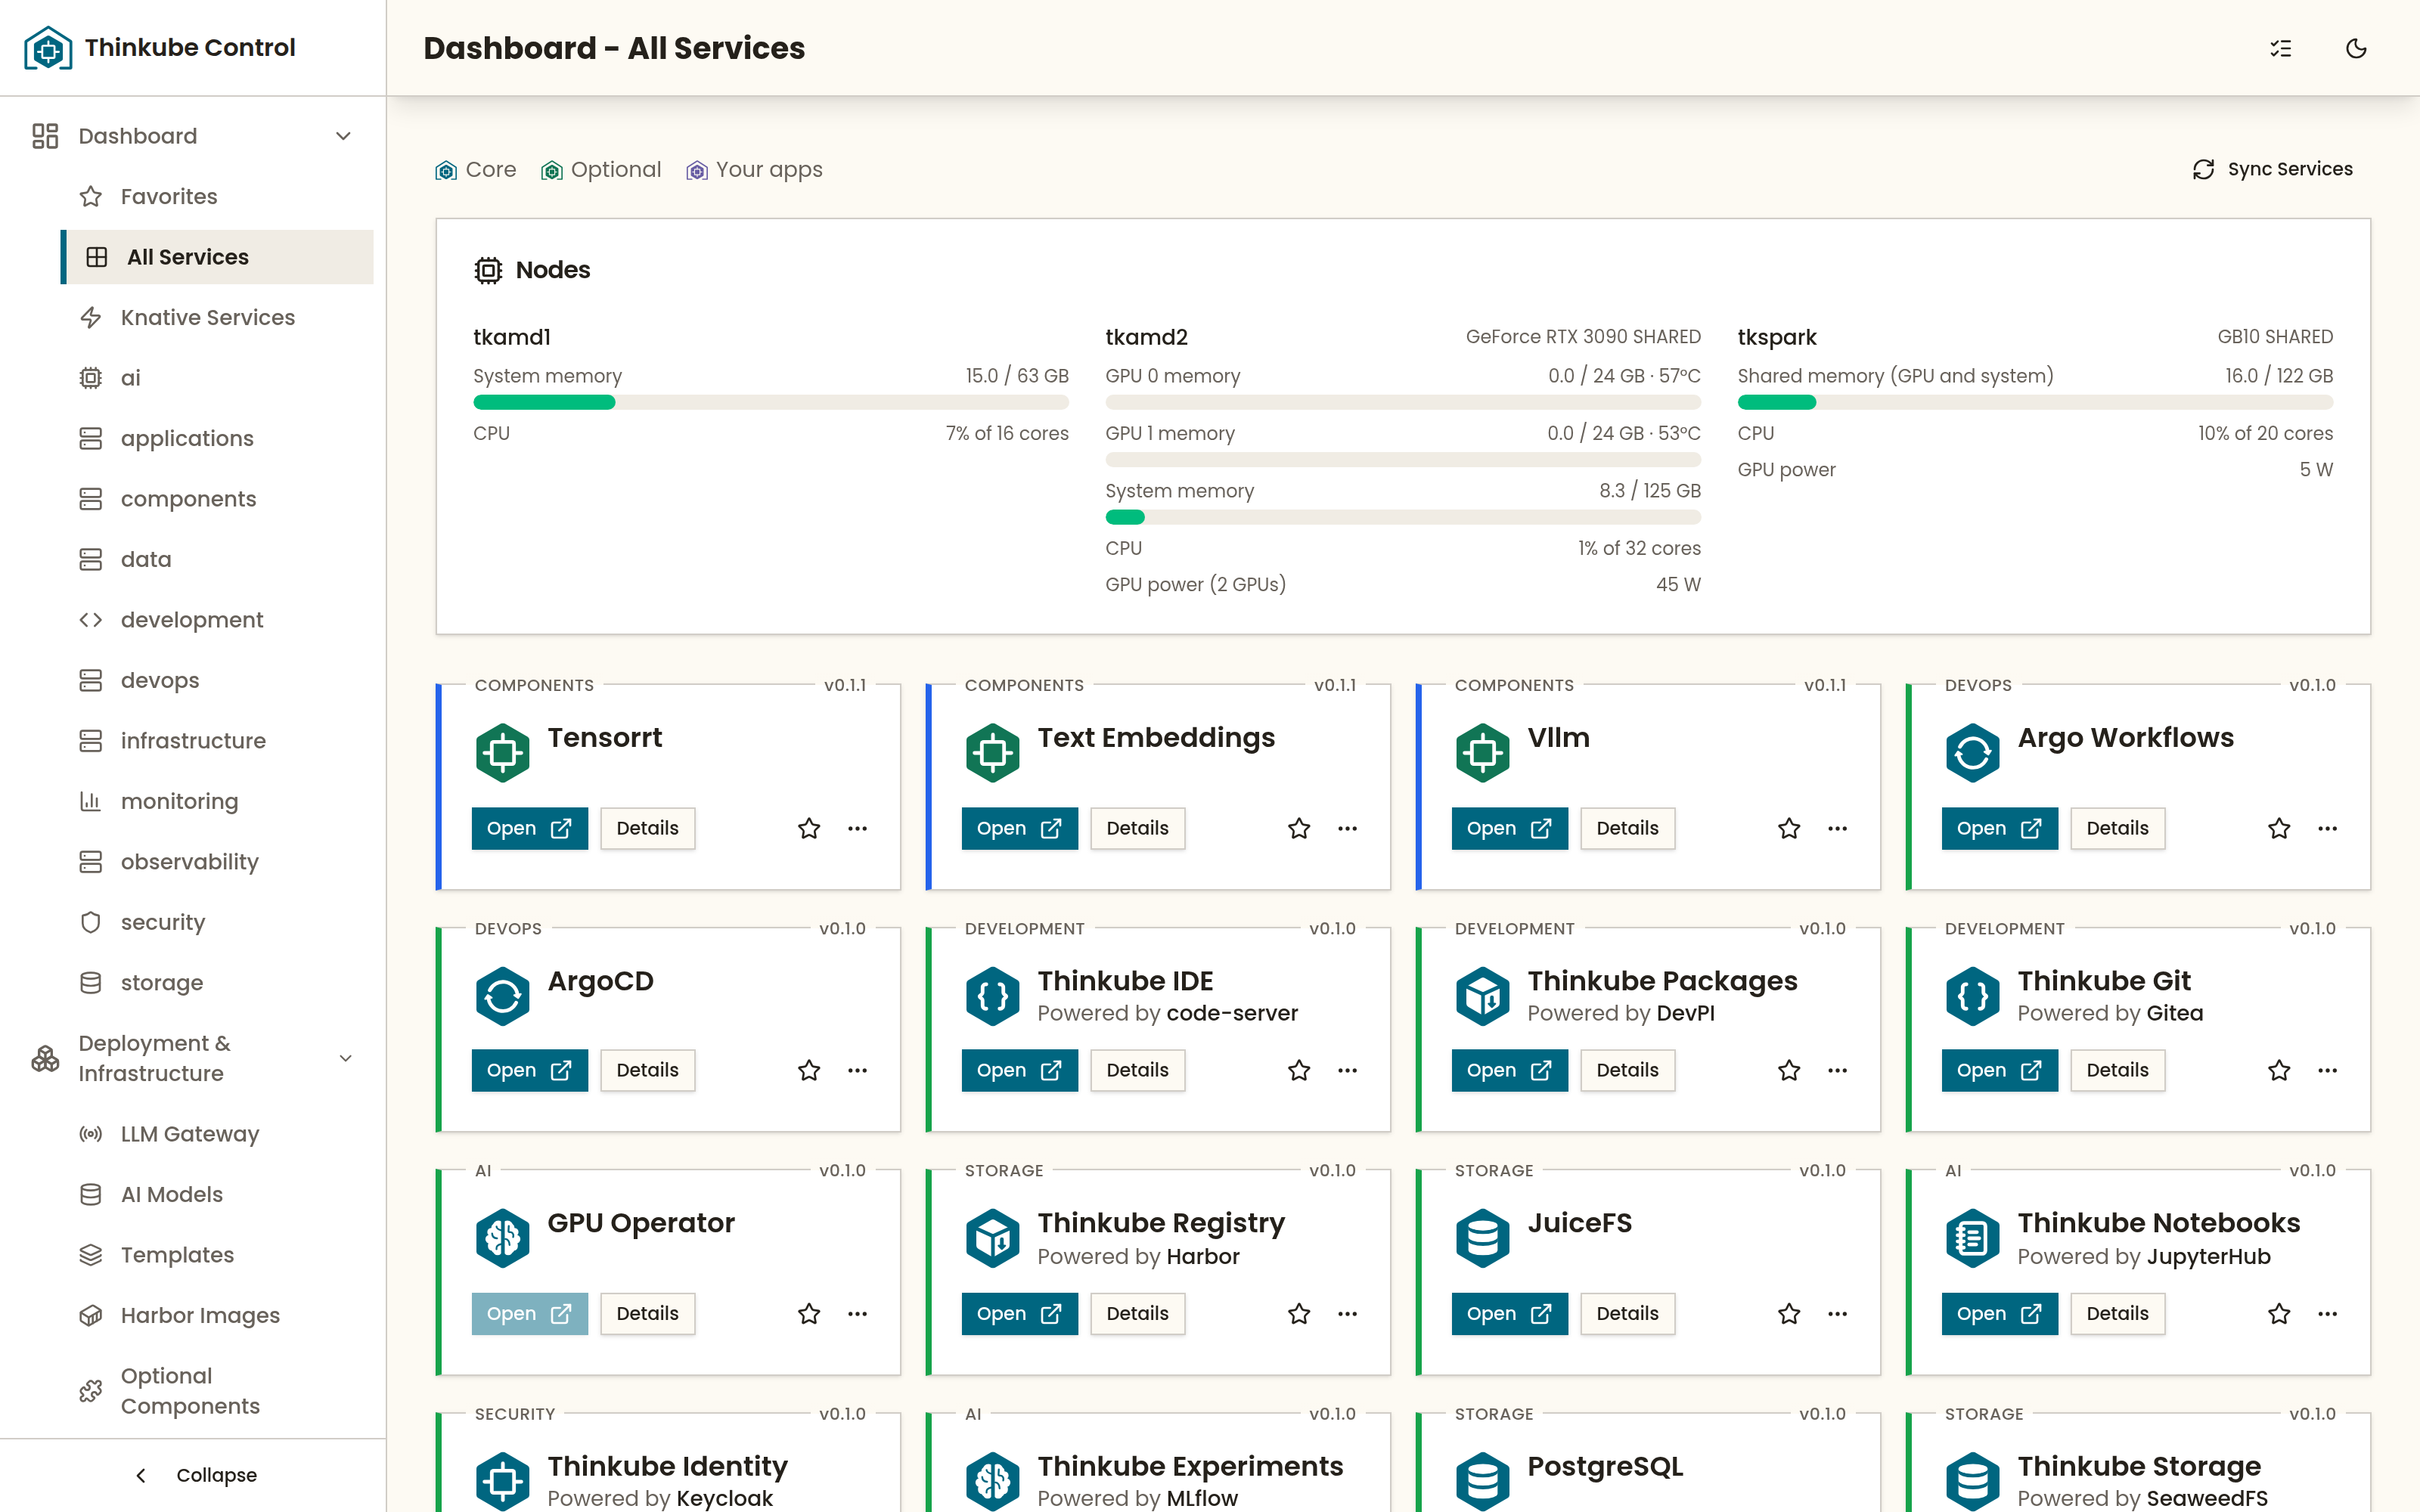The height and width of the screenshot is (1512, 2420).
Task: Star the Thinkube Notebooks card
Action: (x=2279, y=1313)
